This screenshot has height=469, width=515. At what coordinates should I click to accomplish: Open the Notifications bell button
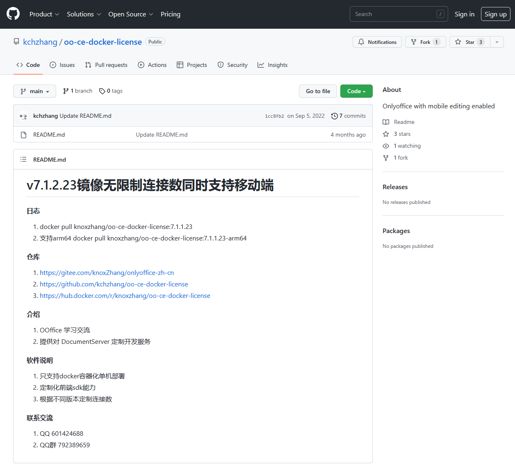tap(377, 42)
